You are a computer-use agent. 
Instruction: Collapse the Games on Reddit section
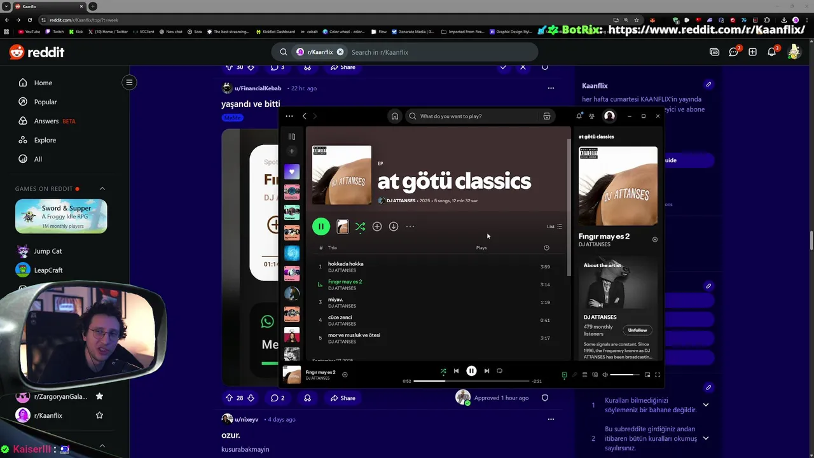click(x=102, y=189)
